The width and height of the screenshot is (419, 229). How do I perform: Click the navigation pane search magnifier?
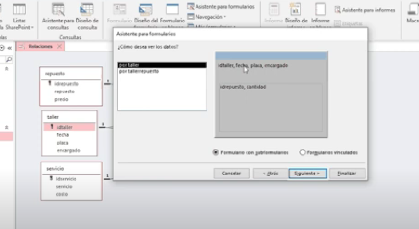(x=9, y=59)
